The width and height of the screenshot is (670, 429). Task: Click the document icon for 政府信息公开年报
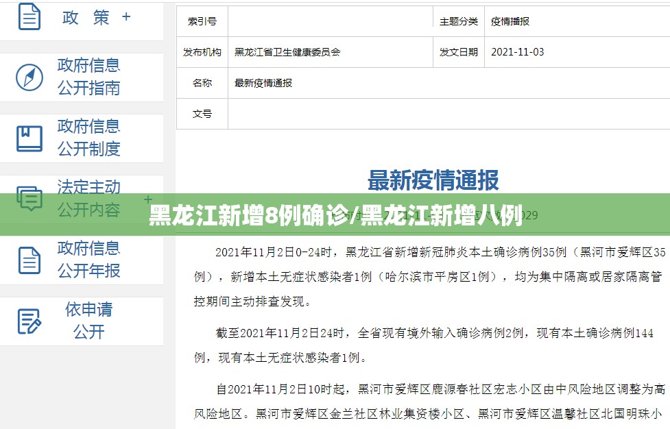pos(29,260)
